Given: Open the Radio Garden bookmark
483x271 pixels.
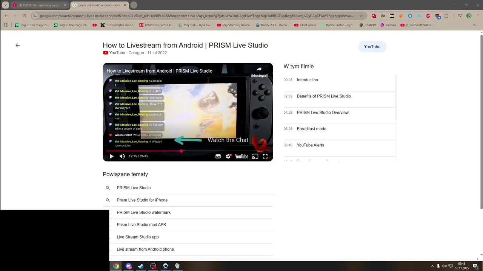Looking at the screenshot, I should (x=337, y=25).
